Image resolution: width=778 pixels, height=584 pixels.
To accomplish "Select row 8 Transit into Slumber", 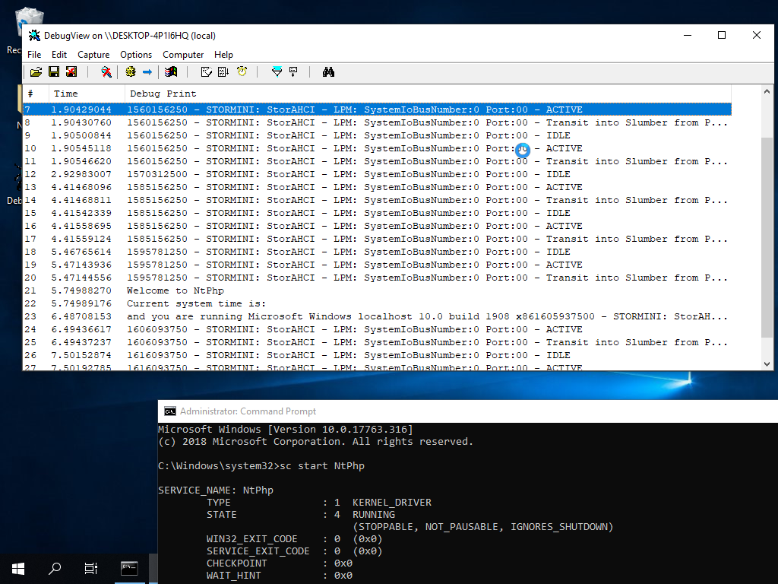I will coord(377,122).
